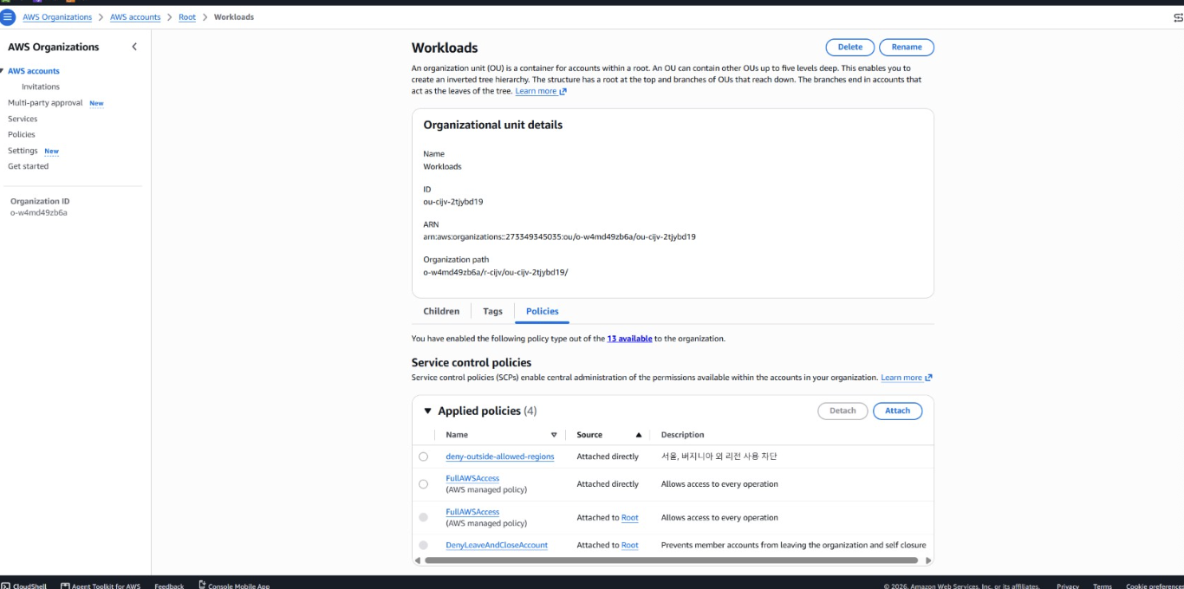Click the Organization path value
1184x589 pixels.
pos(496,272)
